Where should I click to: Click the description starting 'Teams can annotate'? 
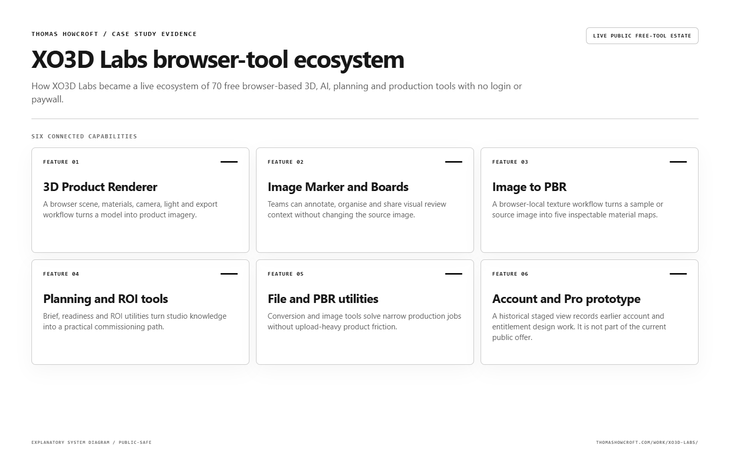click(x=357, y=209)
